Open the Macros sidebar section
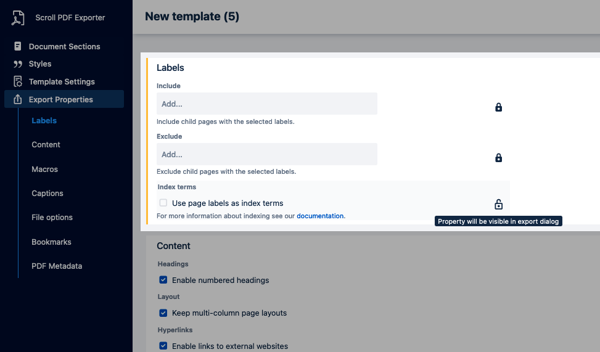This screenshot has width=600, height=352. (x=45, y=169)
